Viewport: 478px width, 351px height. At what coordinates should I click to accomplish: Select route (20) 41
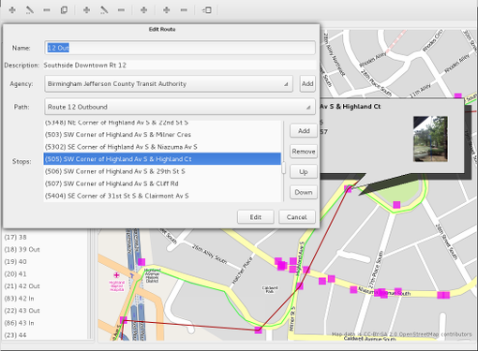[45, 274]
